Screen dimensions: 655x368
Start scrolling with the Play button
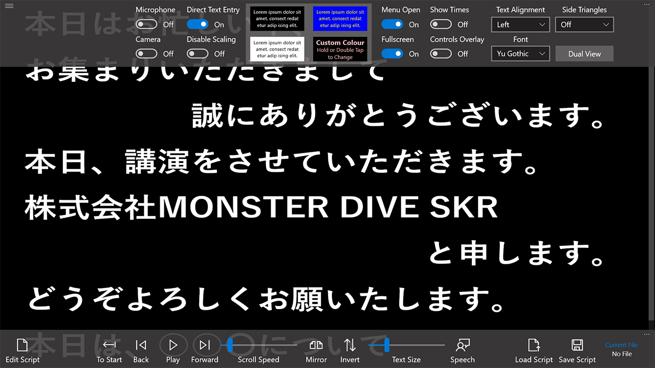(173, 346)
